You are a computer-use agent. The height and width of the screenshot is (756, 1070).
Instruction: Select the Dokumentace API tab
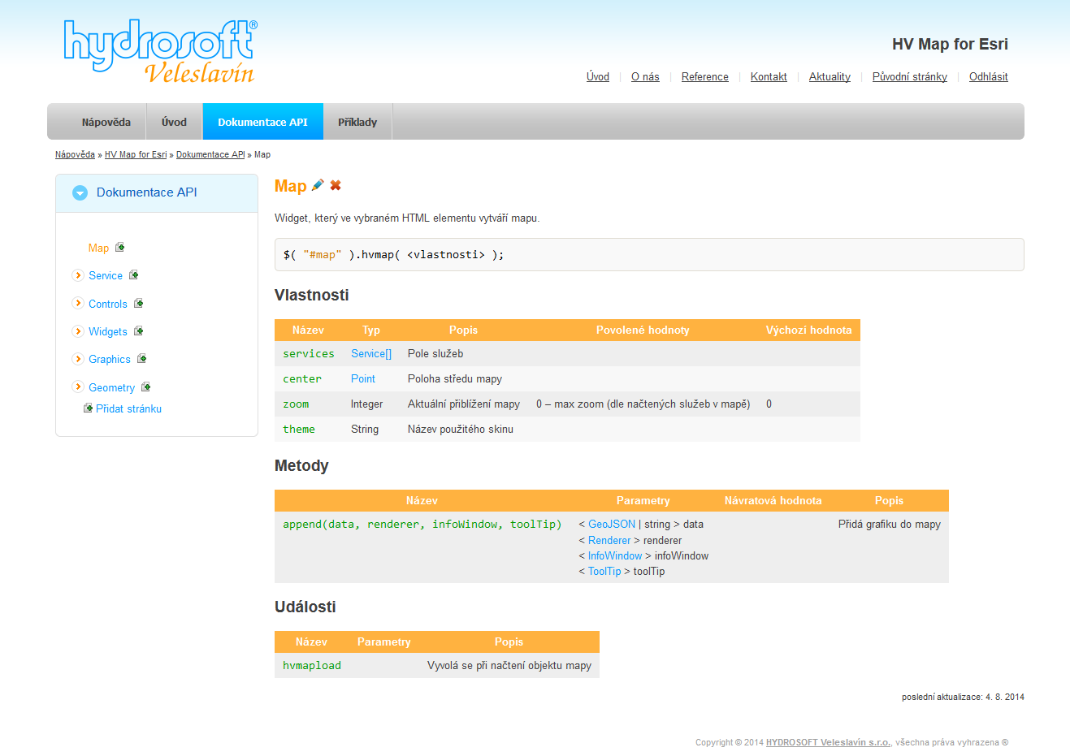[262, 122]
